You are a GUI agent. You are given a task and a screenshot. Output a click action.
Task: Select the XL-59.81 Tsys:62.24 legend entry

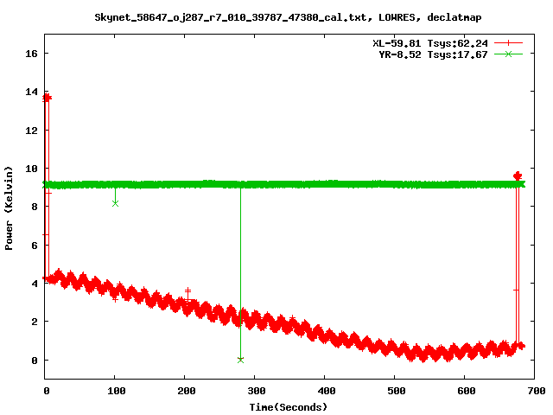430,43
